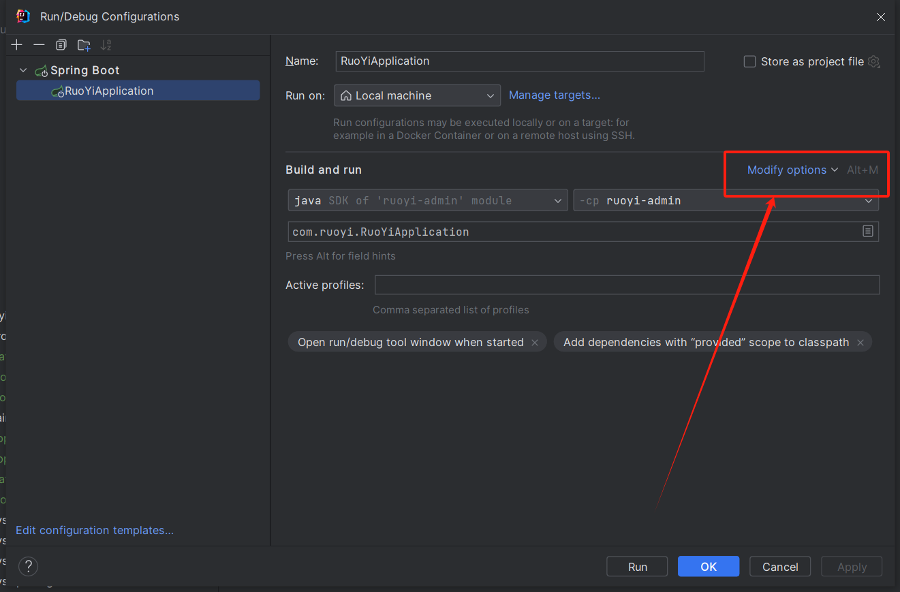The image size is (900, 592).
Task: Click the 'Add dependencies with provided scope' chip text
Action: pos(706,342)
